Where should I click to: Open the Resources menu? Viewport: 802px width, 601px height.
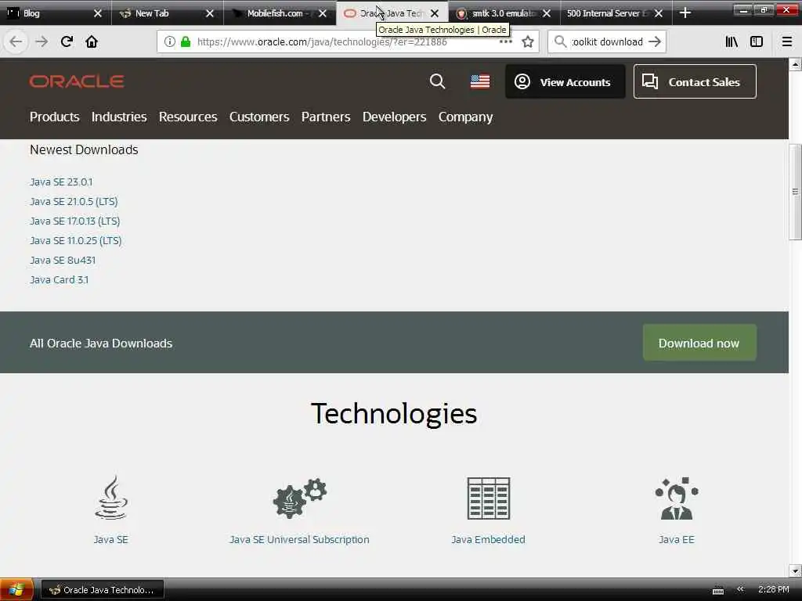188,117
